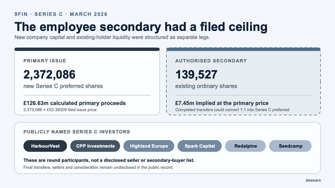
Task: Select the 139,527 share figure
Action: click(196, 75)
